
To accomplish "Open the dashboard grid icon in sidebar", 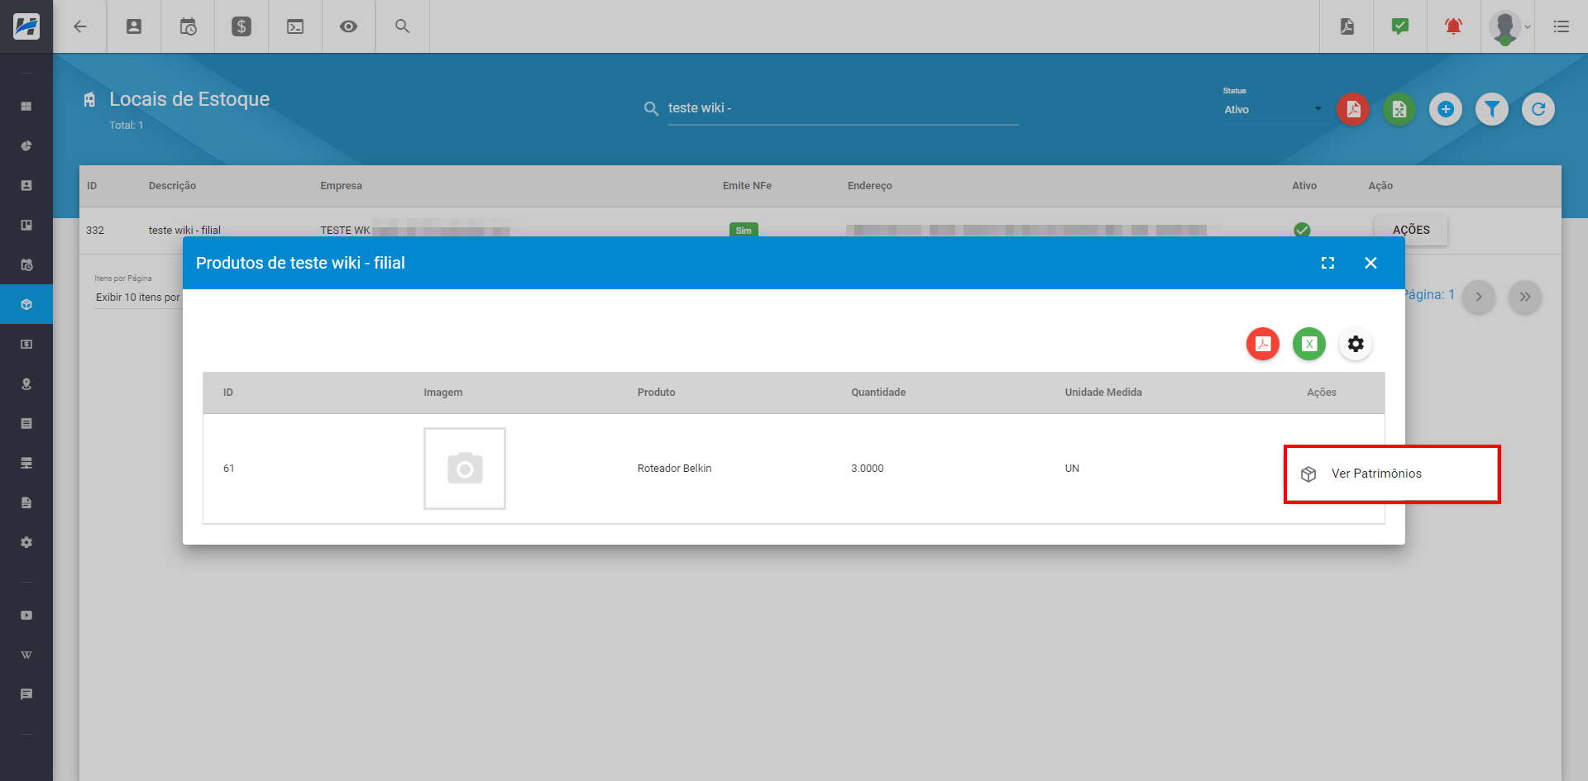I will 26,107.
